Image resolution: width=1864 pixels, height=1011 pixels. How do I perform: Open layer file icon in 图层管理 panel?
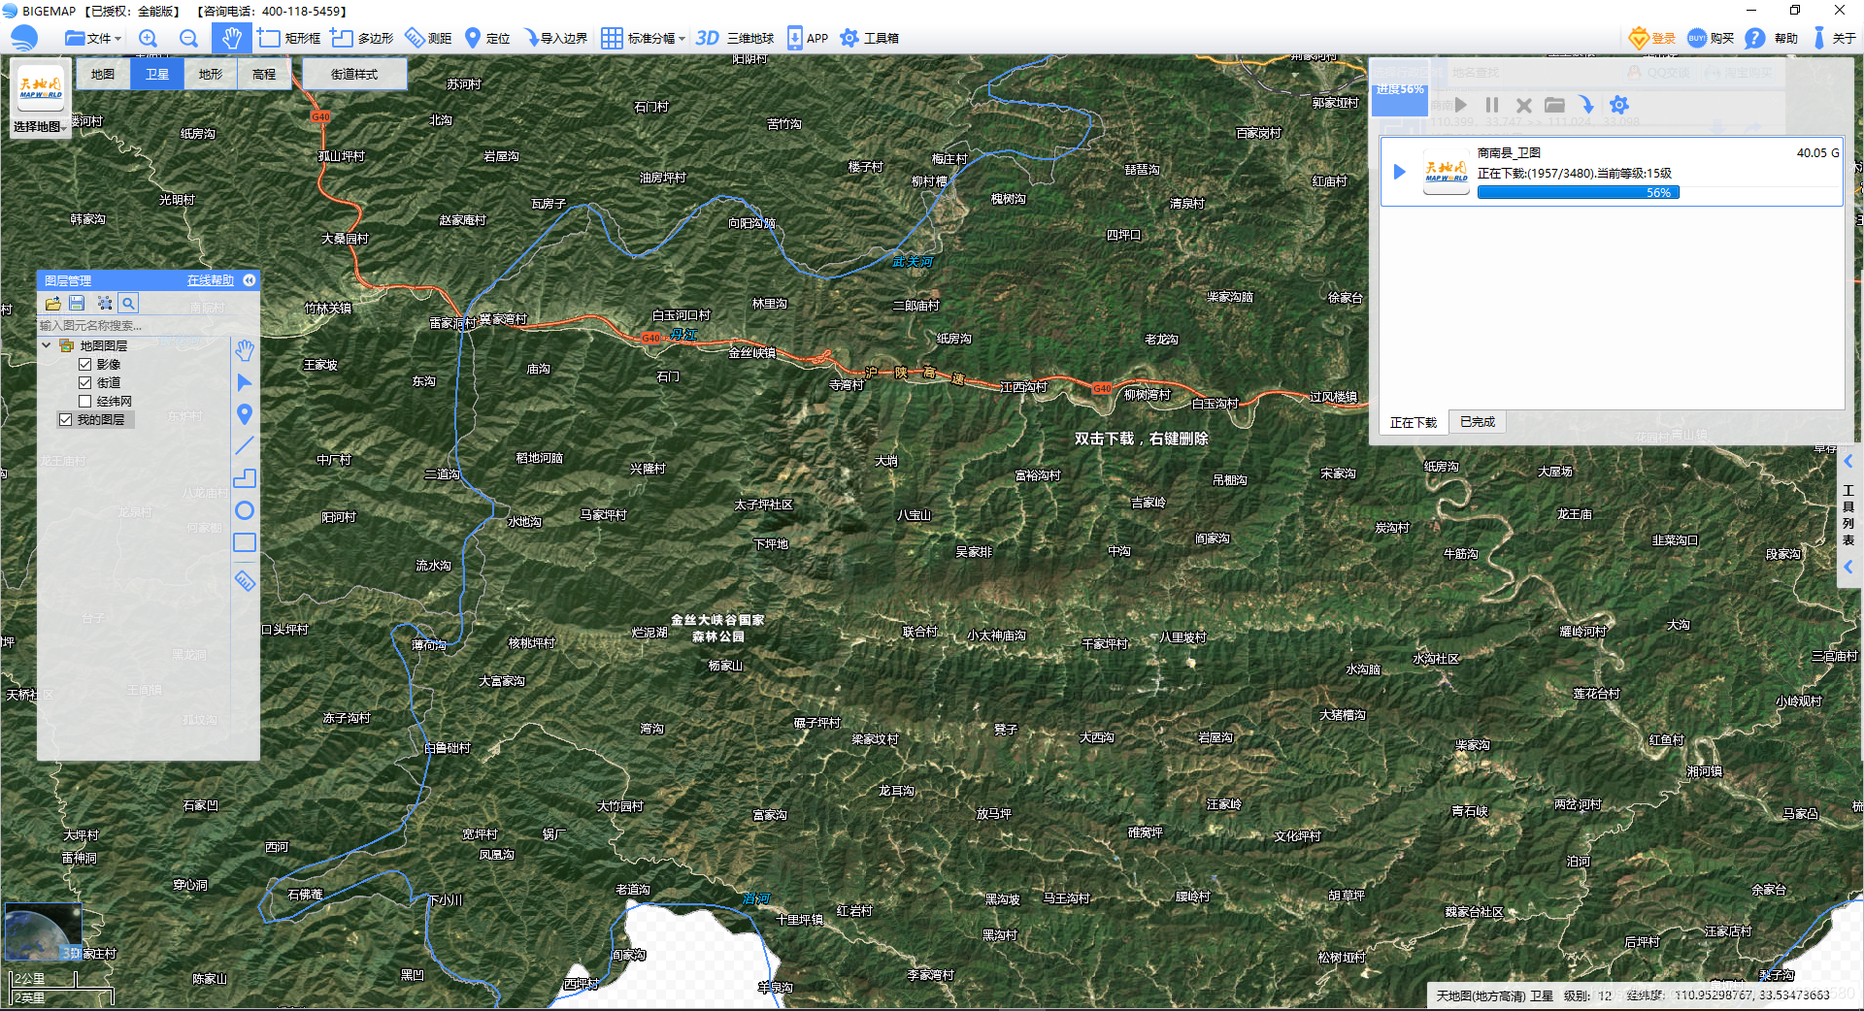pos(53,303)
